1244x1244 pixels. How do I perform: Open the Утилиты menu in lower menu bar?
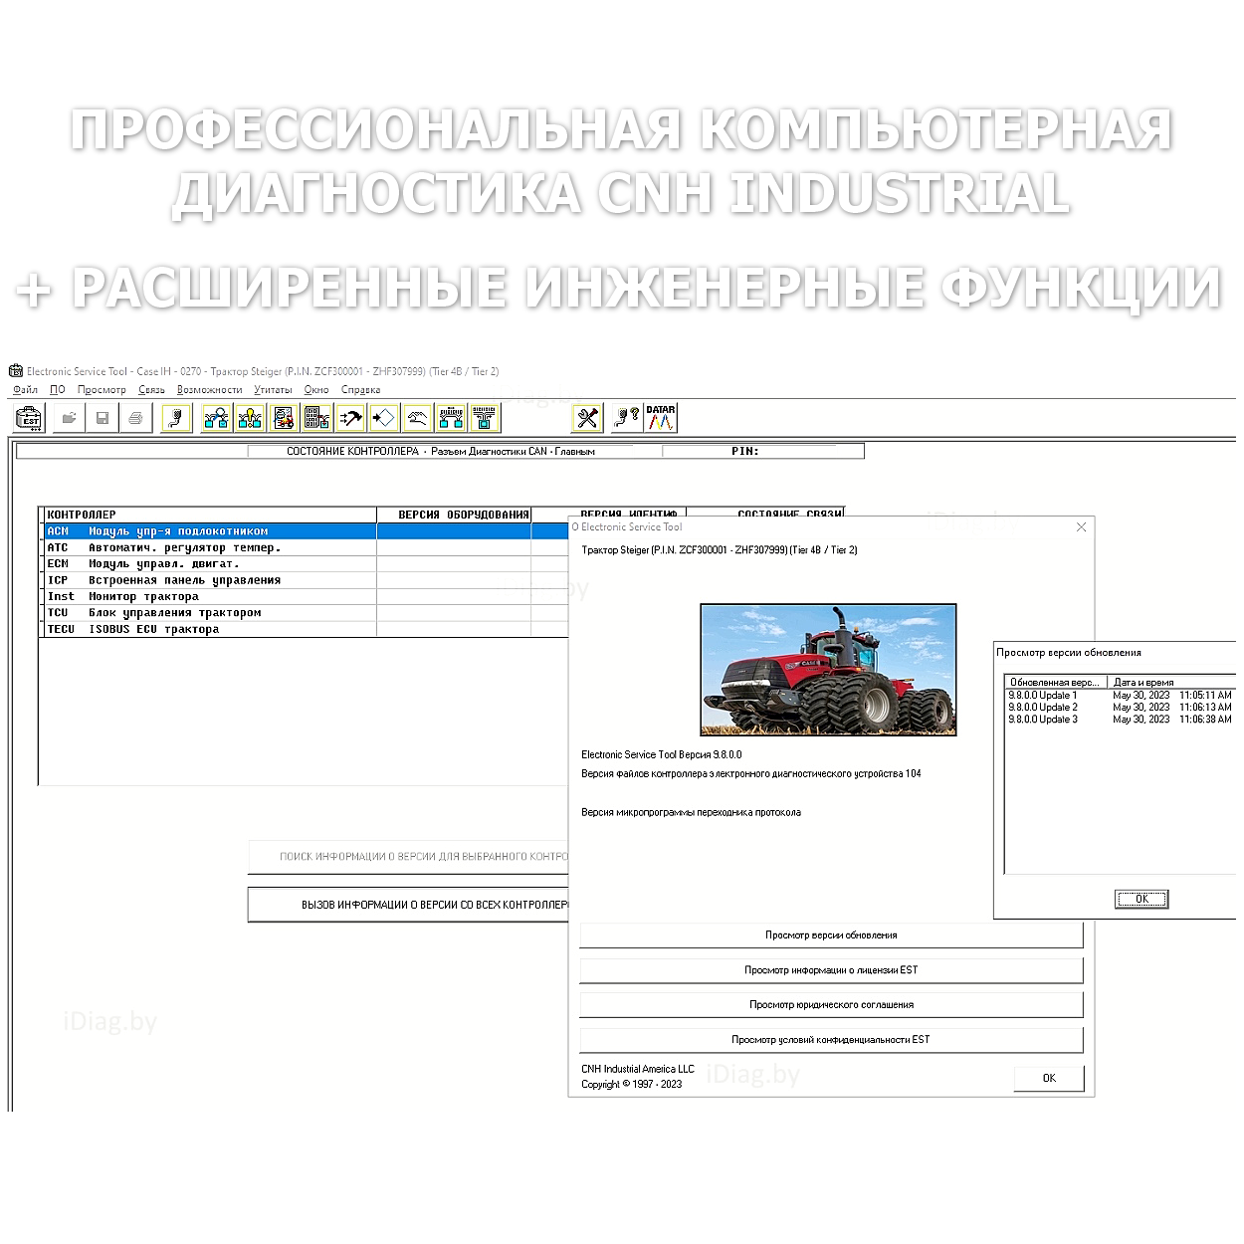(273, 390)
